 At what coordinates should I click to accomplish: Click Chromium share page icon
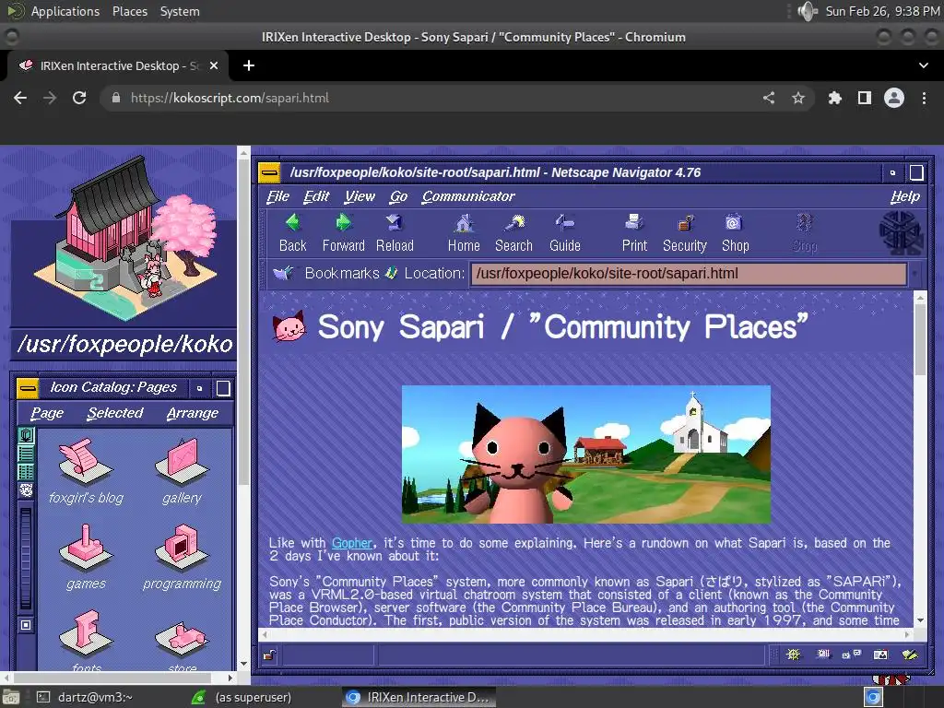click(769, 98)
